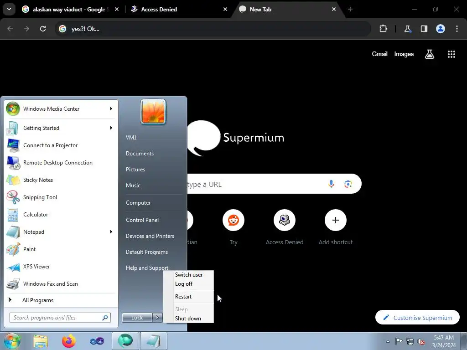Viewport: 467px width, 350px height.
Task: Open Windows Fax and Scan
Action: click(x=61, y=283)
